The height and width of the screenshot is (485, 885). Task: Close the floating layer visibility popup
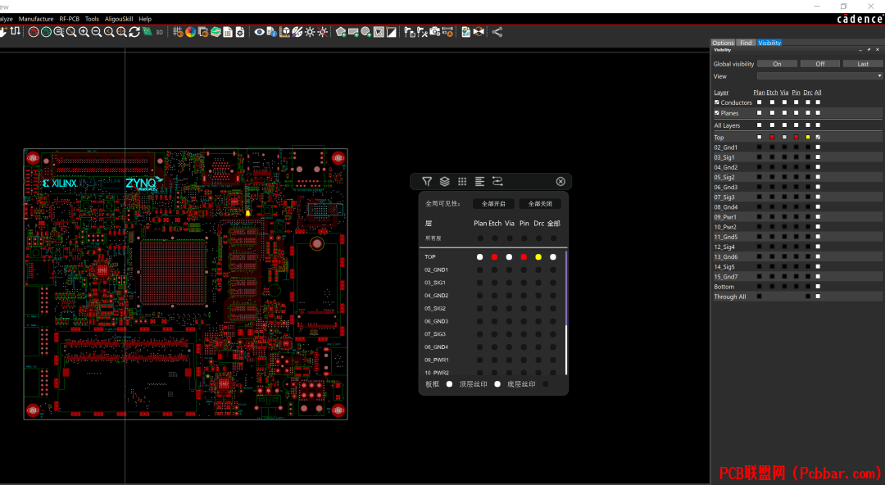(560, 181)
